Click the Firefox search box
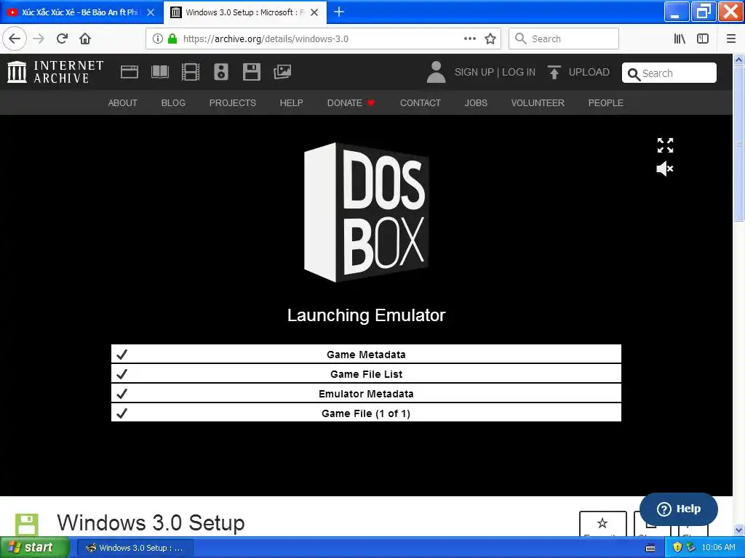745x558 pixels. pyautogui.click(x=564, y=39)
